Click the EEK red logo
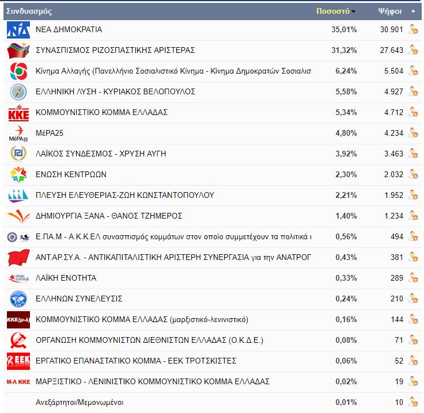The image size is (424, 413). click(18, 361)
